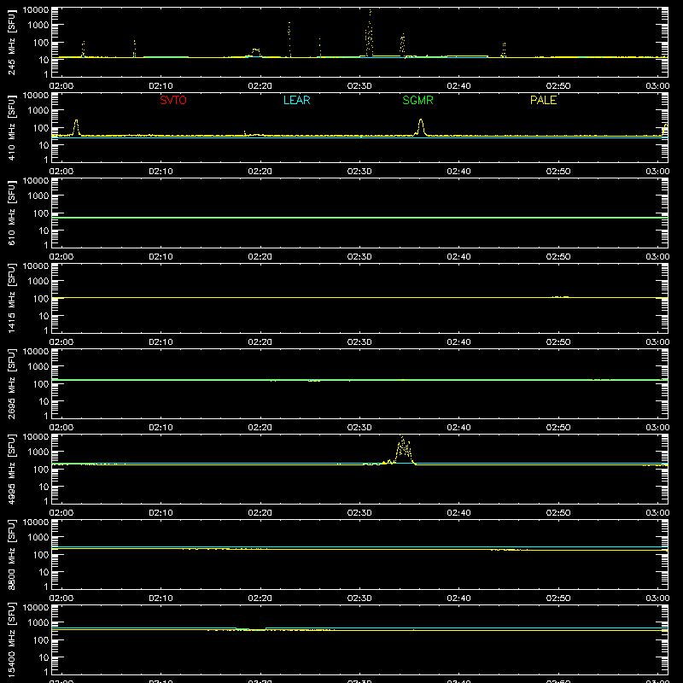Viewport: 683px width, 683px height.
Task: Click the tallest 245 MHz spike near 02:31
Action: pos(370,32)
